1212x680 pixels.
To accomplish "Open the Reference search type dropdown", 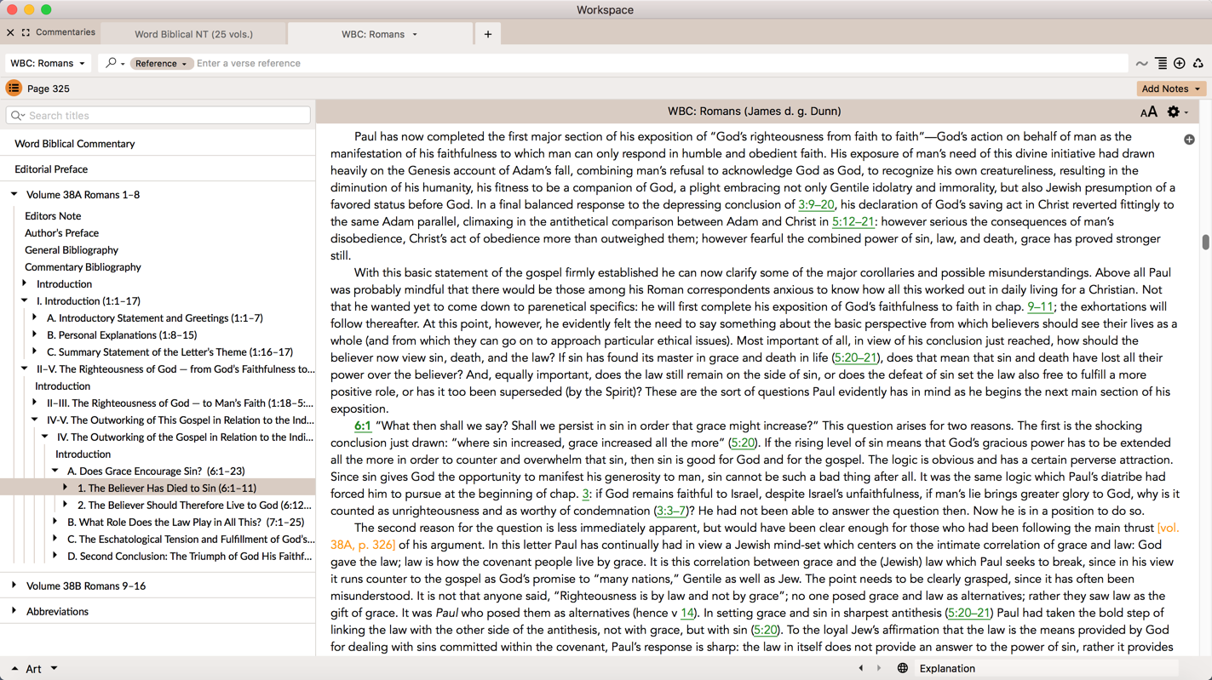I will 161,63.
